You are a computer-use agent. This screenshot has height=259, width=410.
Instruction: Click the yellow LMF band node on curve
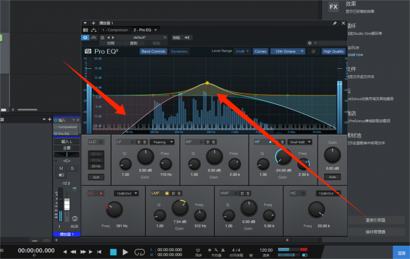click(x=207, y=83)
